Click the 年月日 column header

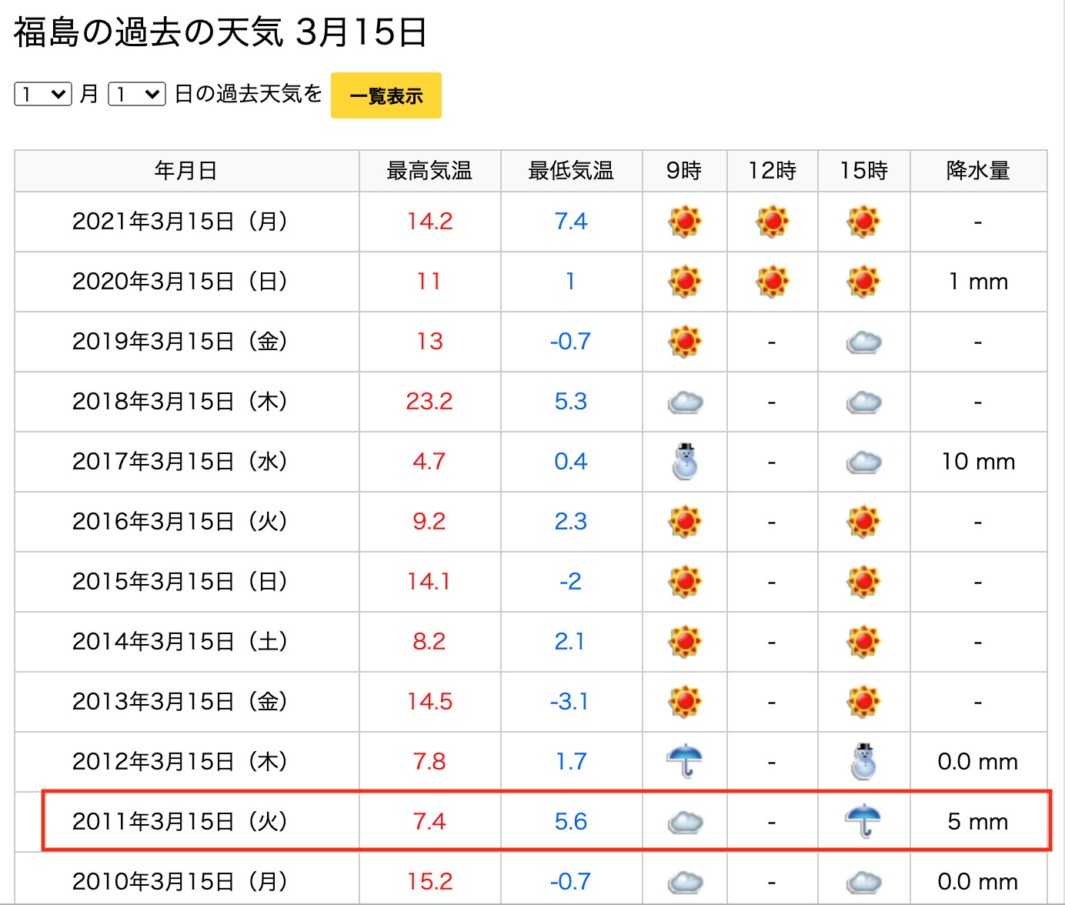186,171
